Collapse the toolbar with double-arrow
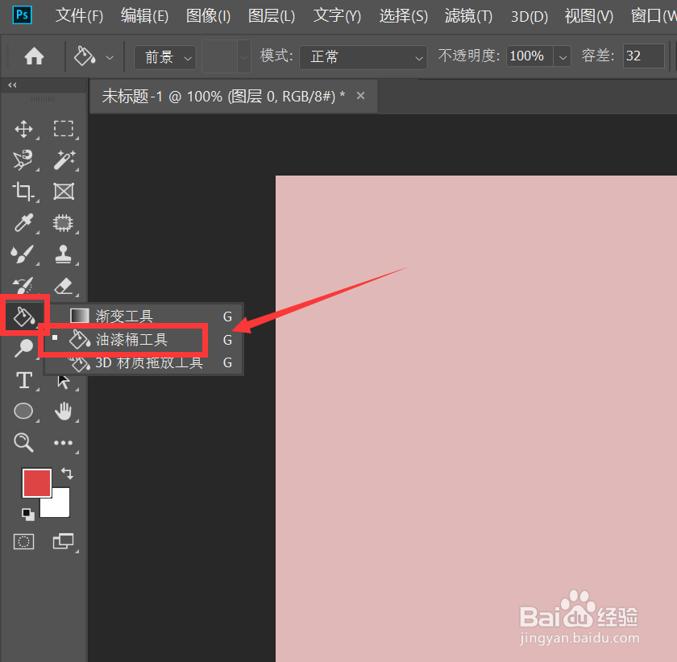Viewport: 677px width, 662px height. (x=13, y=85)
